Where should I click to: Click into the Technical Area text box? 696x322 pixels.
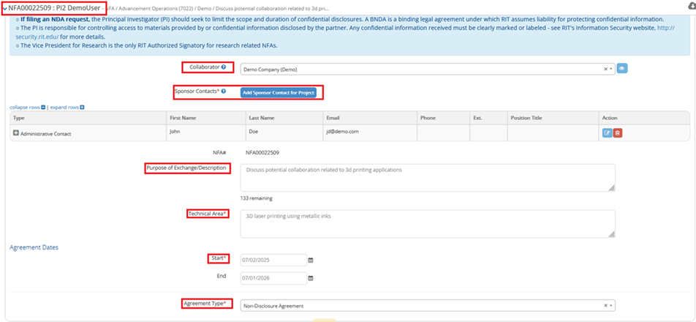click(x=427, y=223)
